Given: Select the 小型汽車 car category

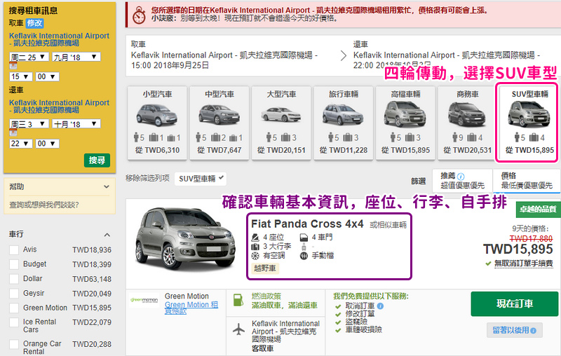Looking at the screenshot, I should pos(157,123).
